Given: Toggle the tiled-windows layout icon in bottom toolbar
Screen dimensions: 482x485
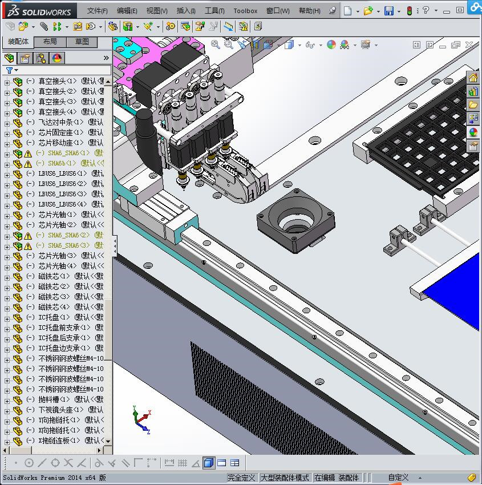Looking at the screenshot, I should 235,463.
